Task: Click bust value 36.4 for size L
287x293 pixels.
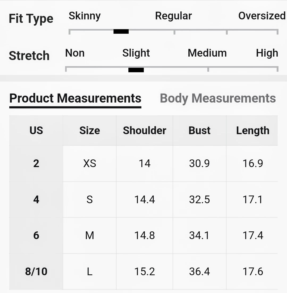Action: point(199,271)
